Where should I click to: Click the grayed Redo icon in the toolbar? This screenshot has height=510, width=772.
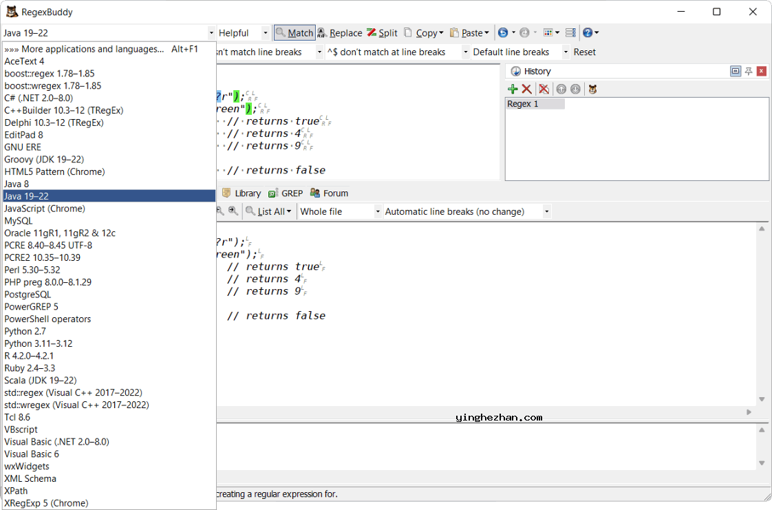(x=524, y=32)
